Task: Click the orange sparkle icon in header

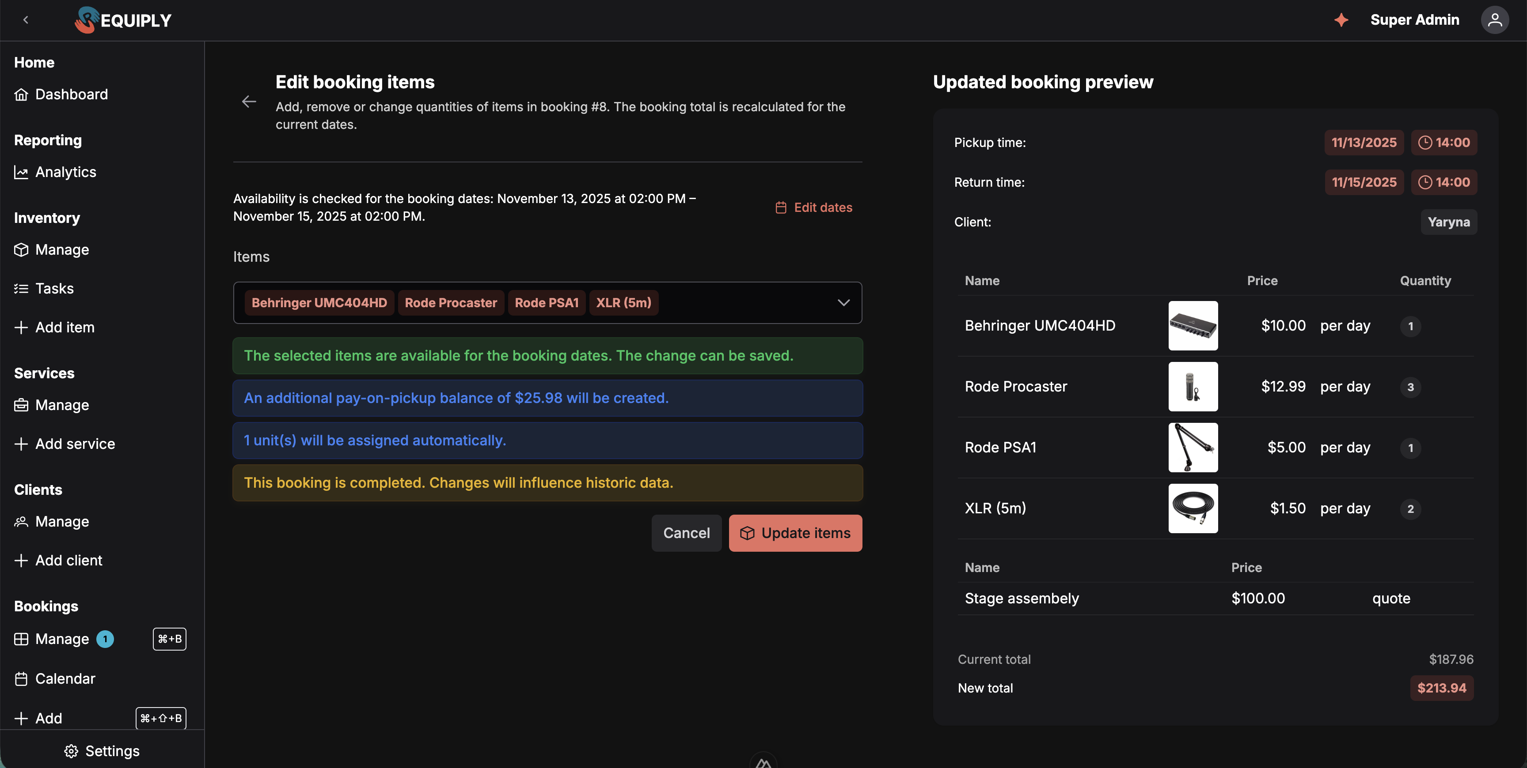Action: (1341, 19)
